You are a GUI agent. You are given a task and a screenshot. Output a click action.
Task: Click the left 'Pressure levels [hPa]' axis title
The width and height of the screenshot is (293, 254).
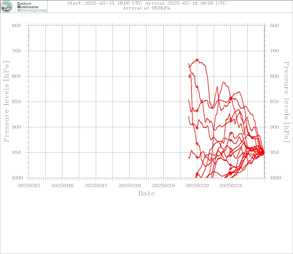6,102
